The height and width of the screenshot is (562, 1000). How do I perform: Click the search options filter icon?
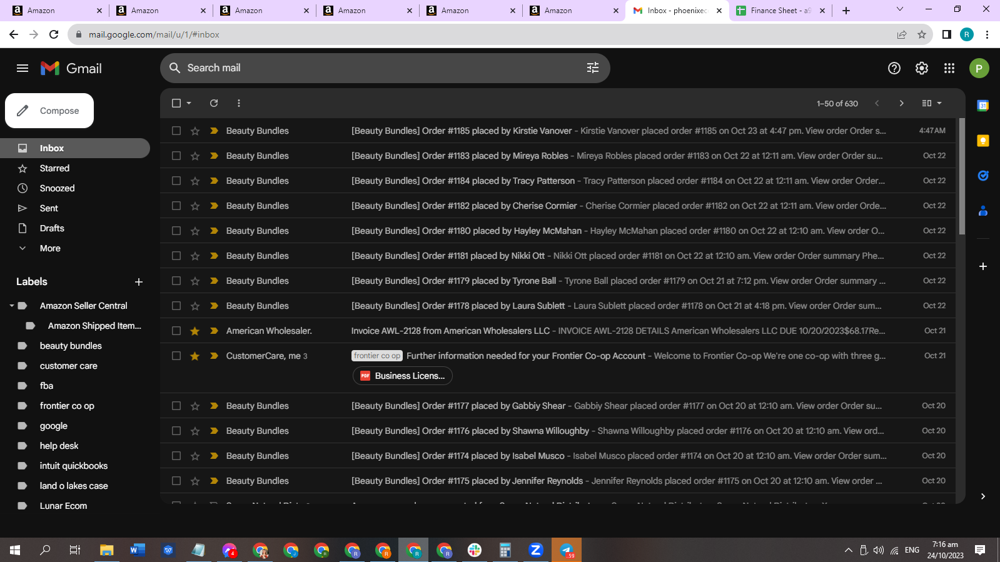coord(593,68)
